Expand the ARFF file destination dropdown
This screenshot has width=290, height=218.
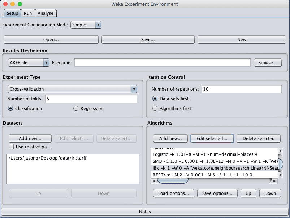[29, 63]
